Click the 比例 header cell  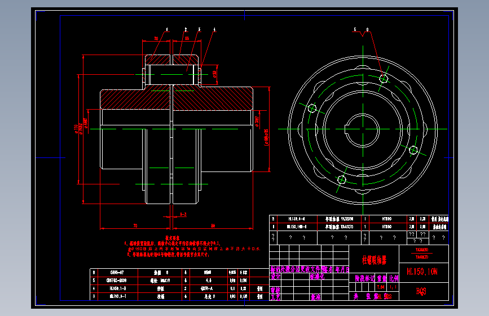coord(394,278)
